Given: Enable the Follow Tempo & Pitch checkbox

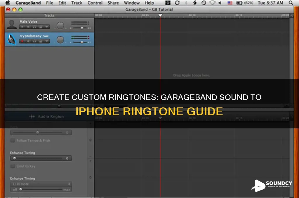Looking at the screenshot, I should [13, 140].
